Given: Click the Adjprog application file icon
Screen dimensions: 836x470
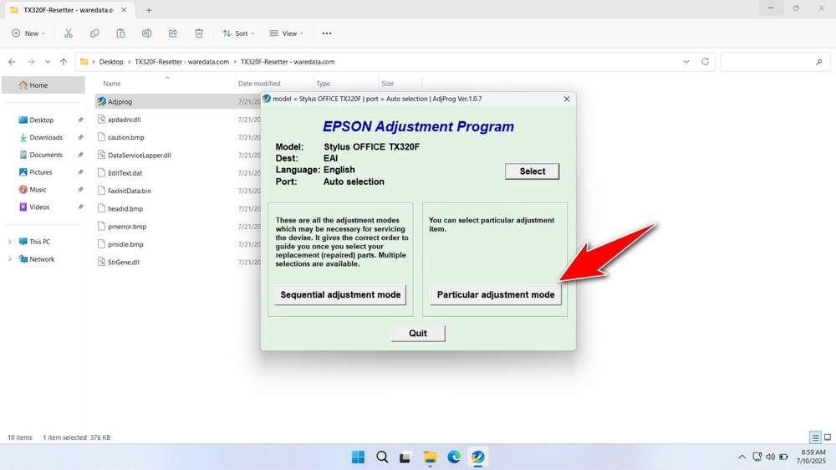Looking at the screenshot, I should coord(101,101).
